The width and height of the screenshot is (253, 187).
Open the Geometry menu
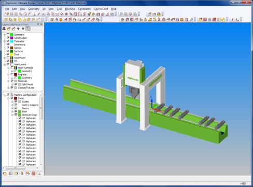pos(34,9)
